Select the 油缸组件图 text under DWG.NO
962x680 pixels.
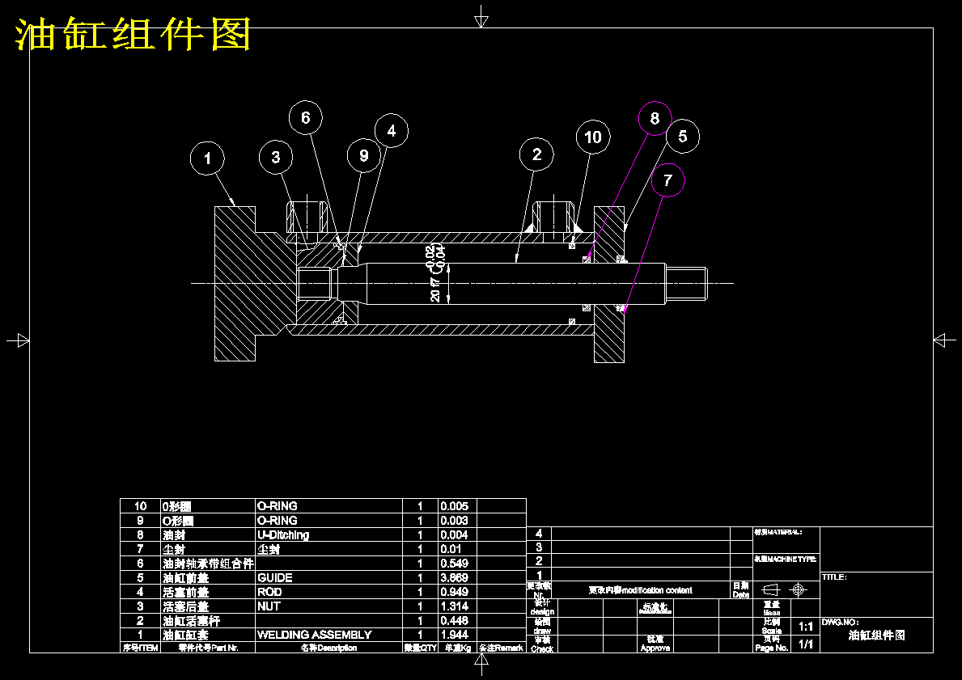click(877, 636)
